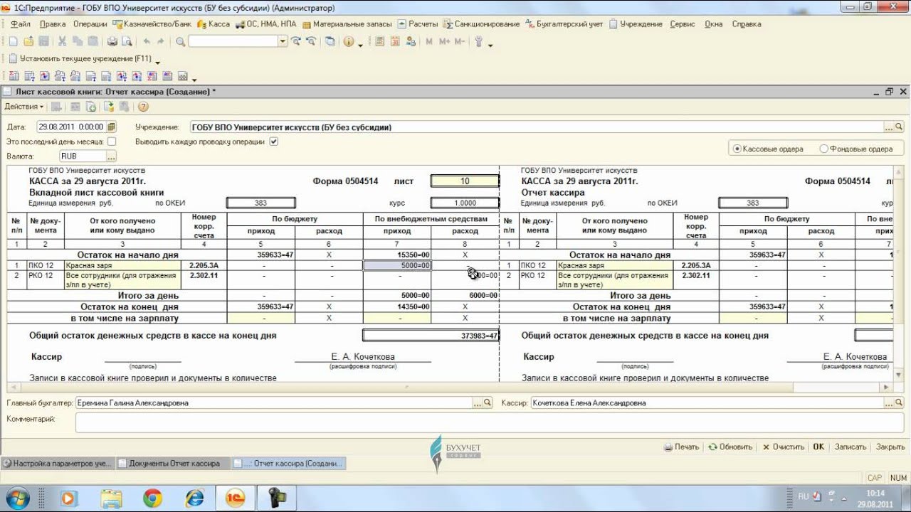Open media player icon on taskbar
The height and width of the screenshot is (512, 911).
[x=69, y=498]
